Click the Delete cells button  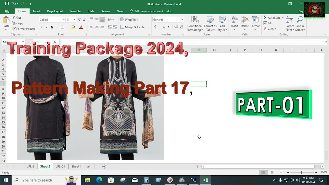click(245, 23)
